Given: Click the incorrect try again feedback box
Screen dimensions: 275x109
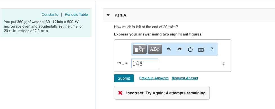Looking at the screenshot, I should pyautogui.click(x=162, y=93).
